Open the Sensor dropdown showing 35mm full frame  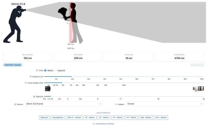[63, 104]
